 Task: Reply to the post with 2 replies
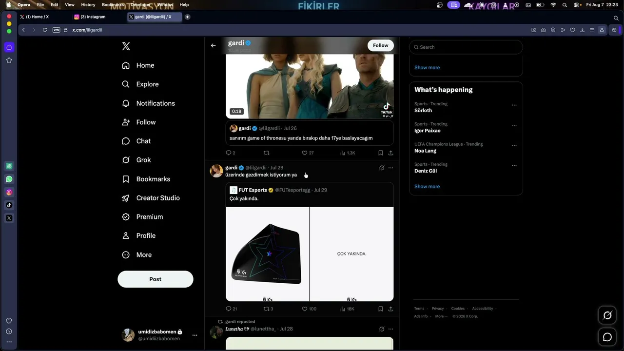(x=230, y=153)
